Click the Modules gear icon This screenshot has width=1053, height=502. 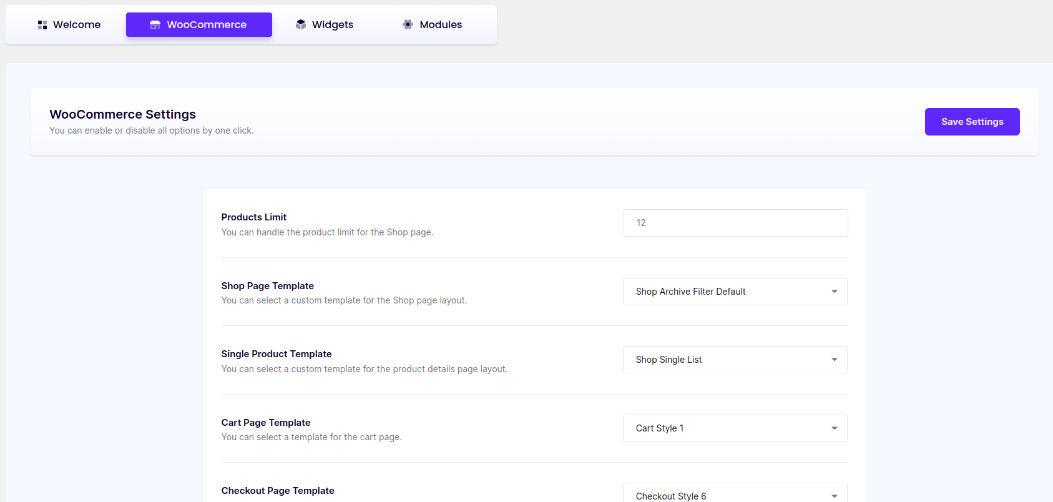(408, 24)
